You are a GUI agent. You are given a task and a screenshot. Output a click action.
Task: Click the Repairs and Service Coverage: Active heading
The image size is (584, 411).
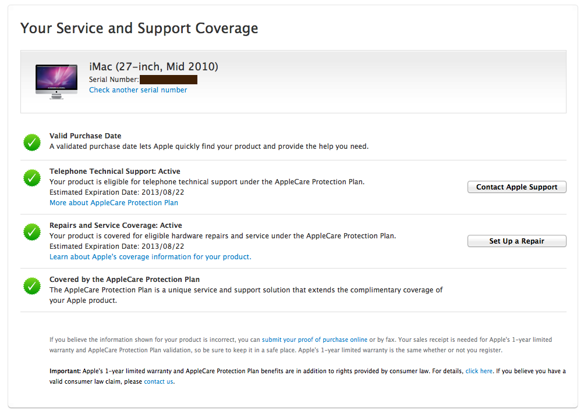pos(115,226)
